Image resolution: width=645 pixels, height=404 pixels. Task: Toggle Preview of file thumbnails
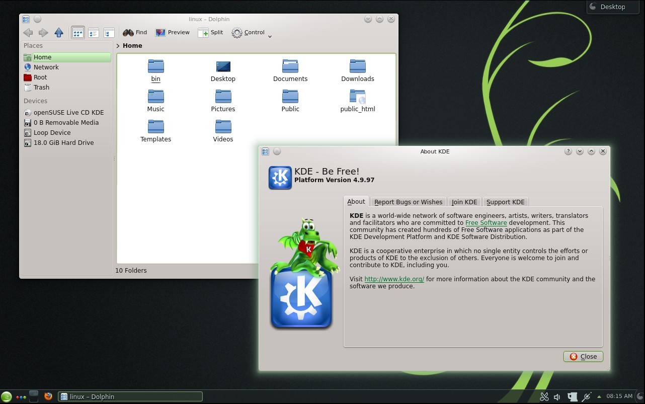click(173, 33)
